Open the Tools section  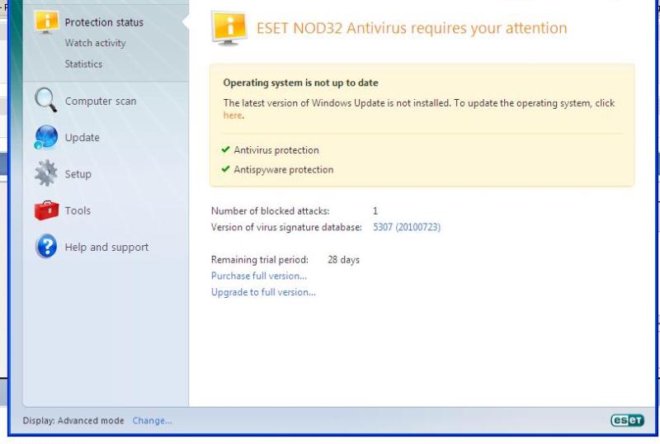(78, 210)
